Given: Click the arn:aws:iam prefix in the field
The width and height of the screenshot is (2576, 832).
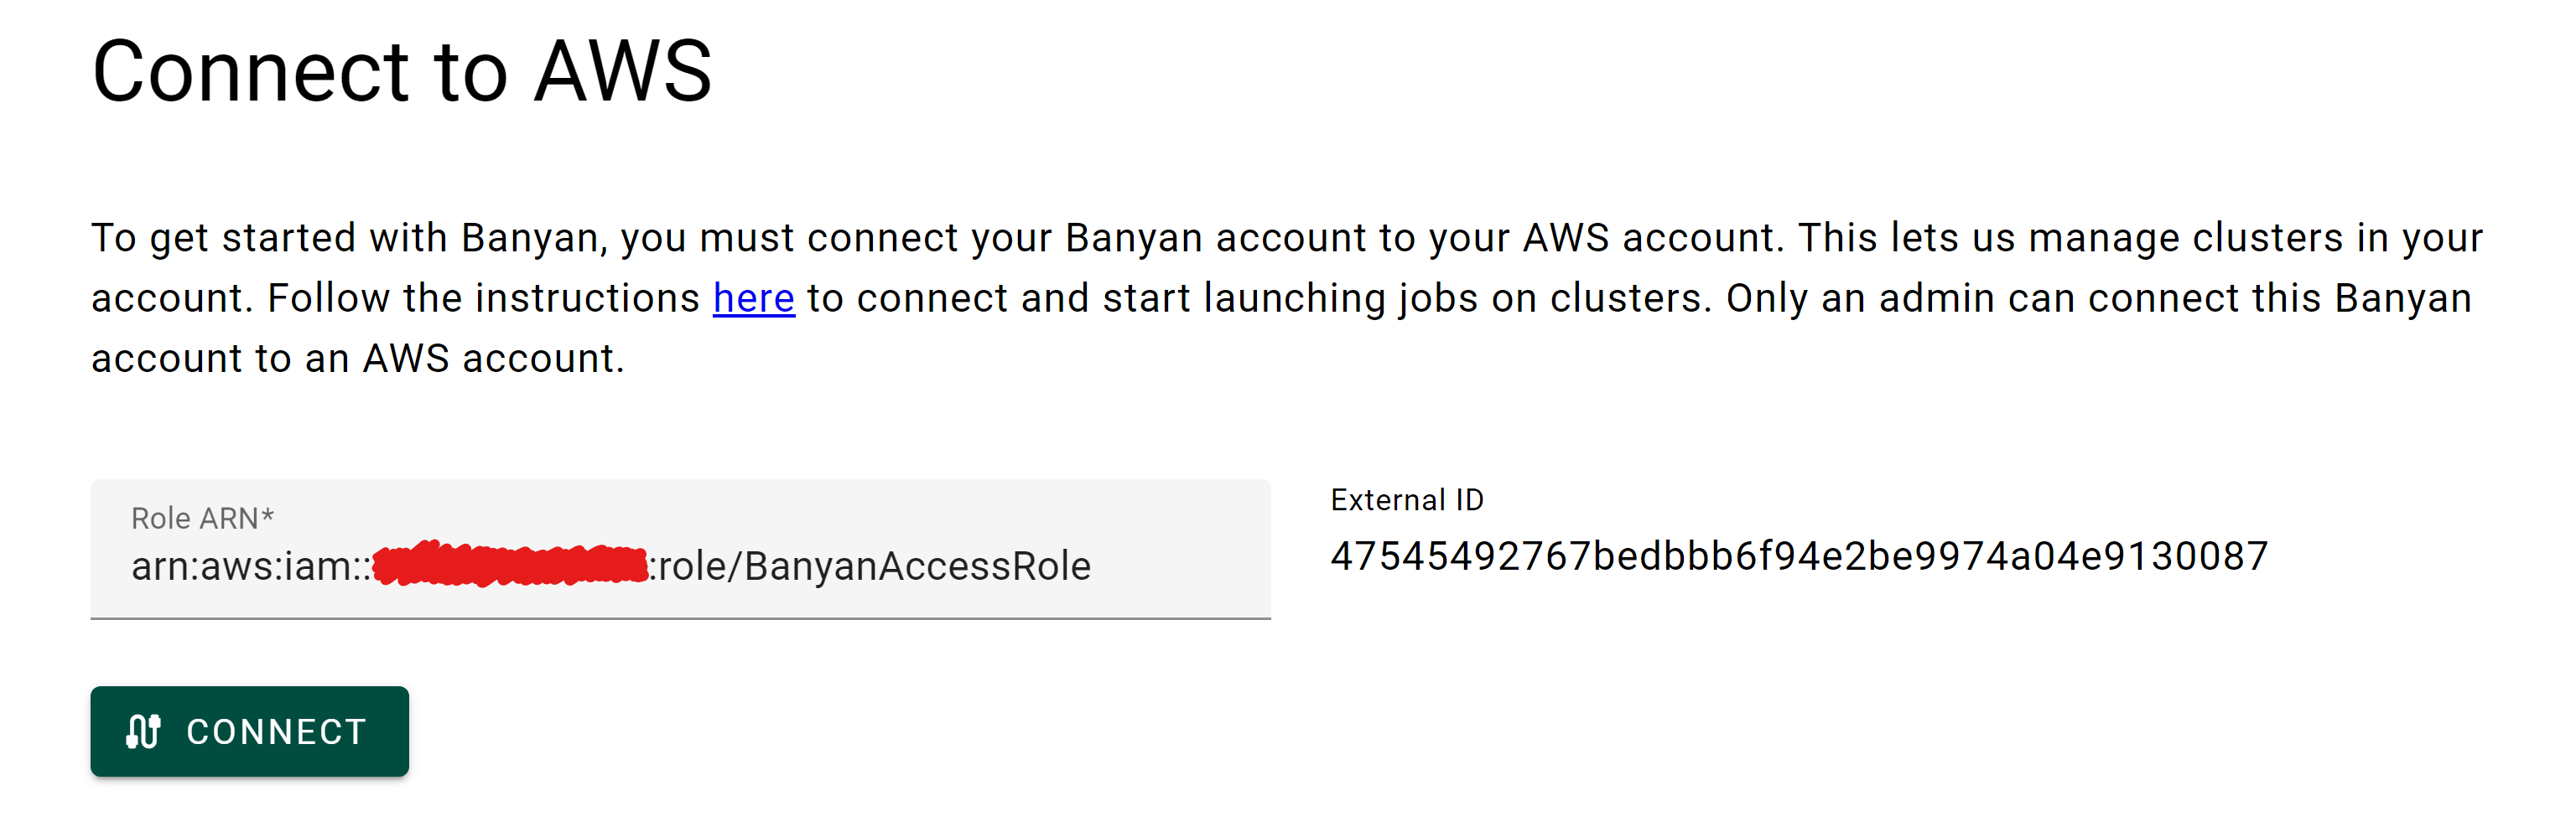Looking at the screenshot, I should click(250, 566).
